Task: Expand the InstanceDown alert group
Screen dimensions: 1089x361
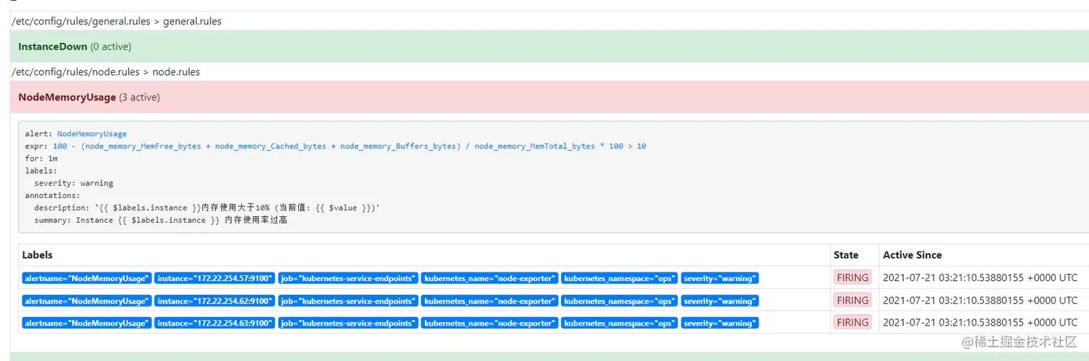Action: [550, 46]
